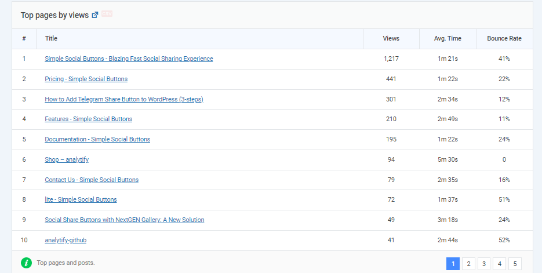Click the # column header
This screenshot has height=273, width=542.
24,39
